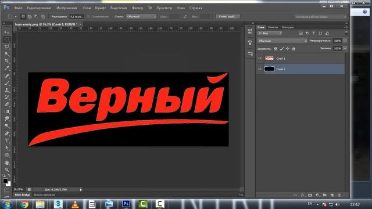Open the Редактирование menu
This screenshot has width=372, height=209.
point(39,8)
